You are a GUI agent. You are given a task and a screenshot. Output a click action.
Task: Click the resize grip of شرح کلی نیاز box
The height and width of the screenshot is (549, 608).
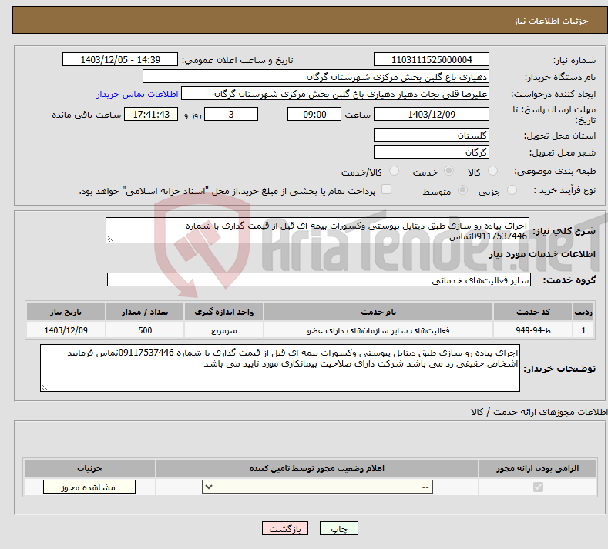pos(110,239)
